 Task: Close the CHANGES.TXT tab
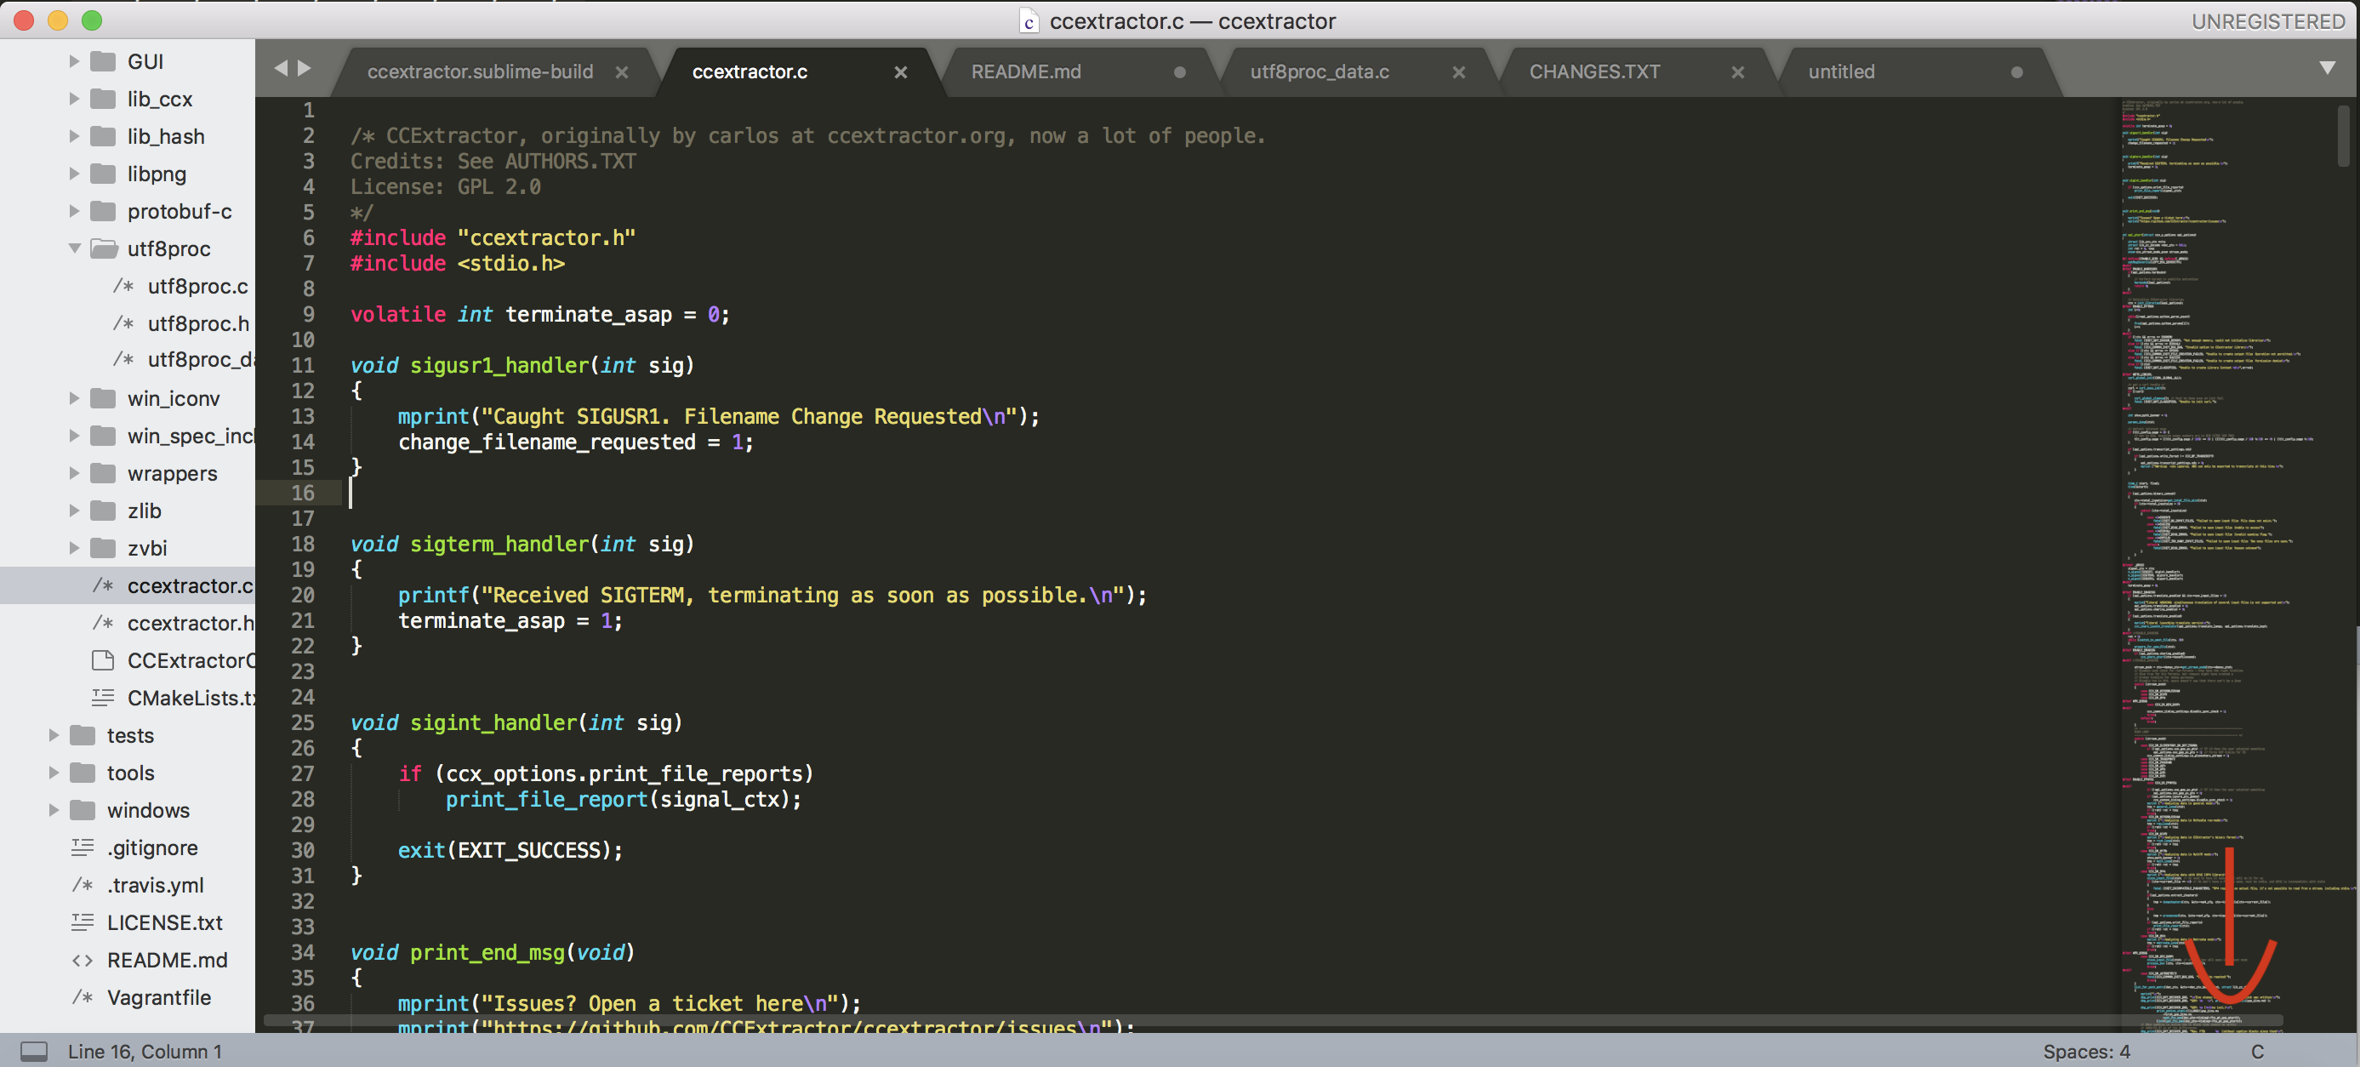1738,72
